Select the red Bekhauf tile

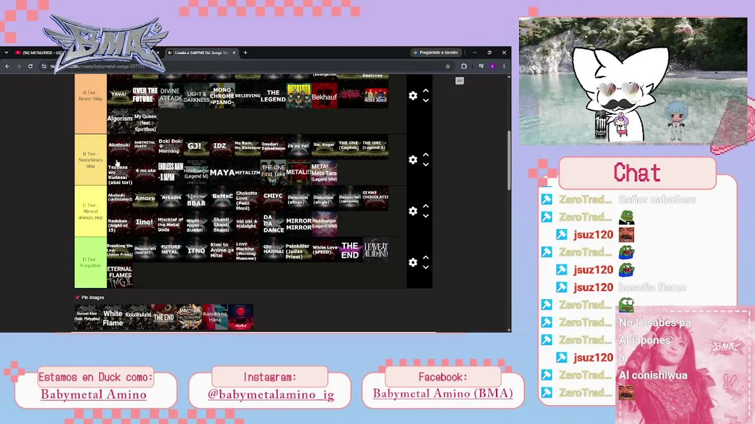click(x=324, y=96)
